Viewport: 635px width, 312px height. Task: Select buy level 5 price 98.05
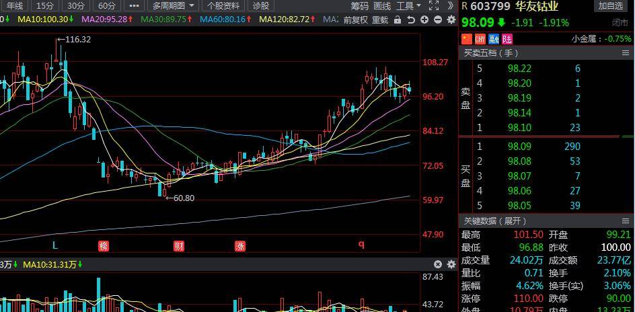[x=519, y=205]
